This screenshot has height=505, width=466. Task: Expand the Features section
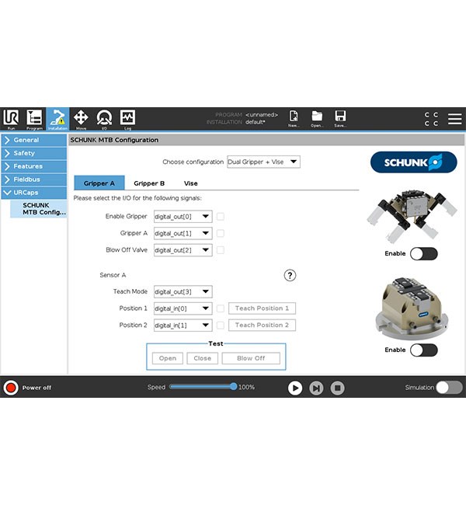(34, 166)
